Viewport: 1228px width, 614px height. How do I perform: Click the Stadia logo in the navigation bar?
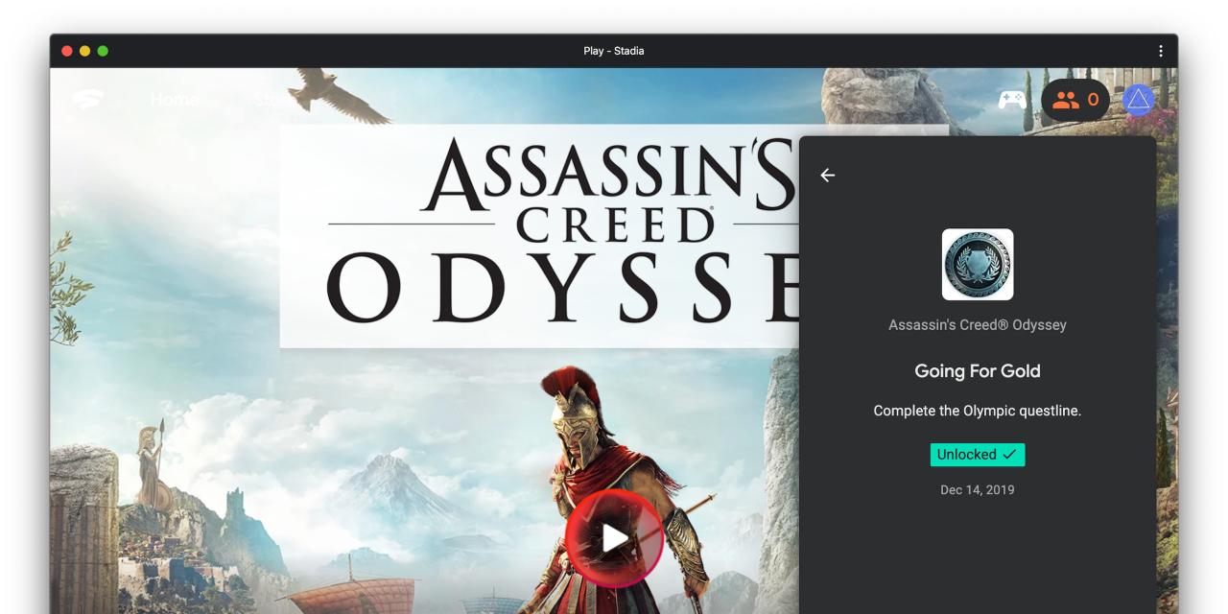(87, 100)
